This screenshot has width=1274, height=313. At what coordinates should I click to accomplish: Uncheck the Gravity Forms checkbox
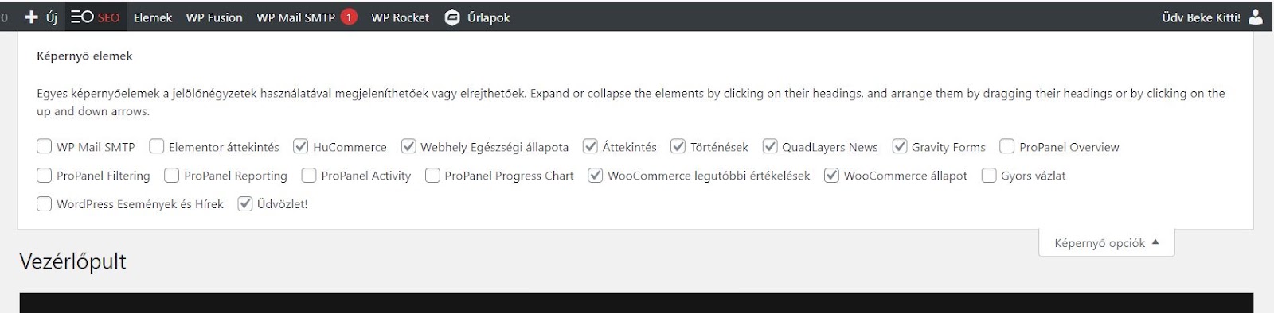[x=900, y=146]
